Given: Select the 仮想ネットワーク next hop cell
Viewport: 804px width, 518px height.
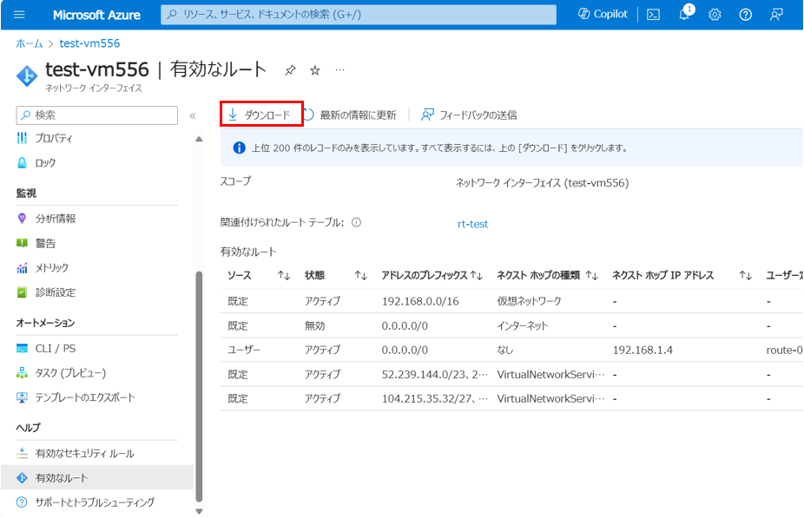Looking at the screenshot, I should point(529,301).
